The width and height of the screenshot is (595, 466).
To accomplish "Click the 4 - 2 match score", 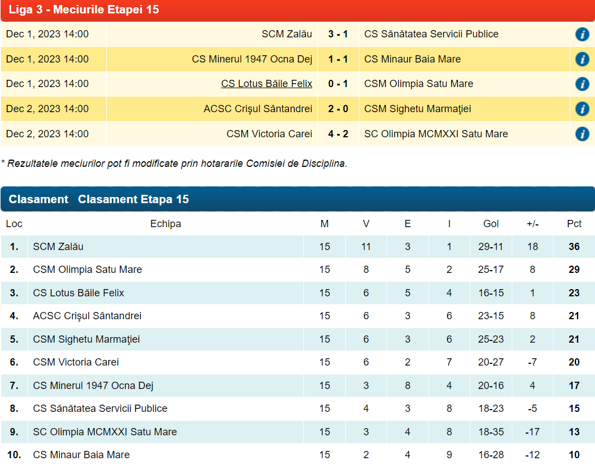I will pos(338,134).
